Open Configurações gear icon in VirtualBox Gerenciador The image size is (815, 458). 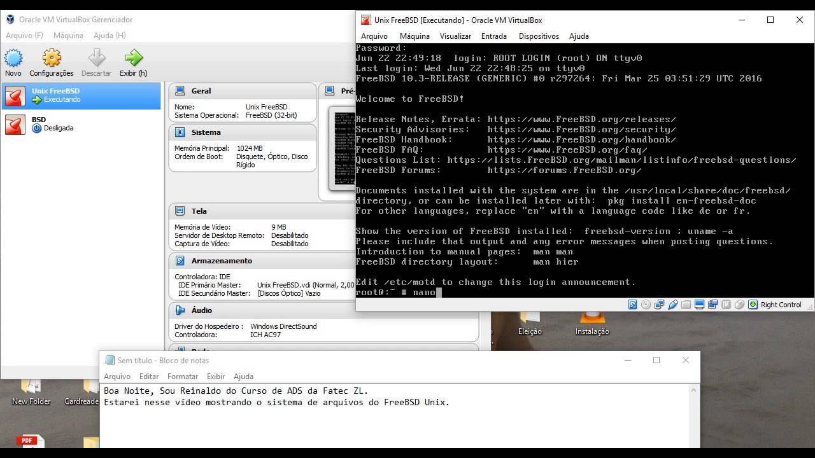52,59
